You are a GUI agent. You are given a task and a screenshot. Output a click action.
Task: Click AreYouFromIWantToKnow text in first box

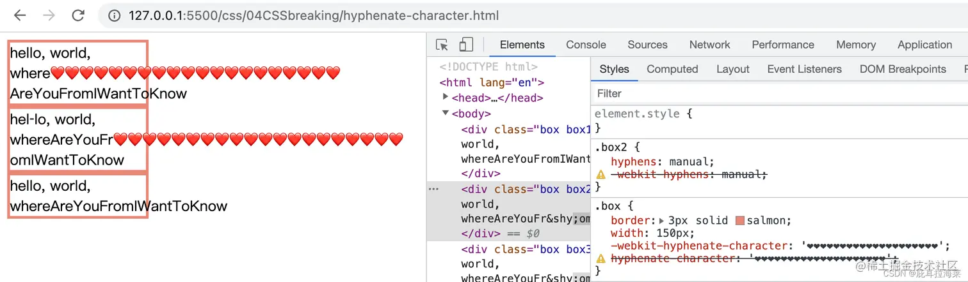click(x=99, y=94)
